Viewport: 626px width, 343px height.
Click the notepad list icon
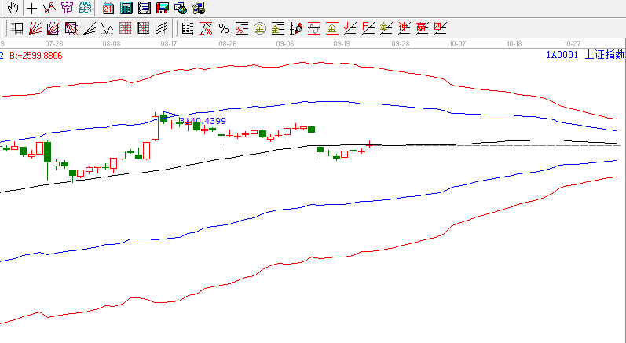pos(144,9)
